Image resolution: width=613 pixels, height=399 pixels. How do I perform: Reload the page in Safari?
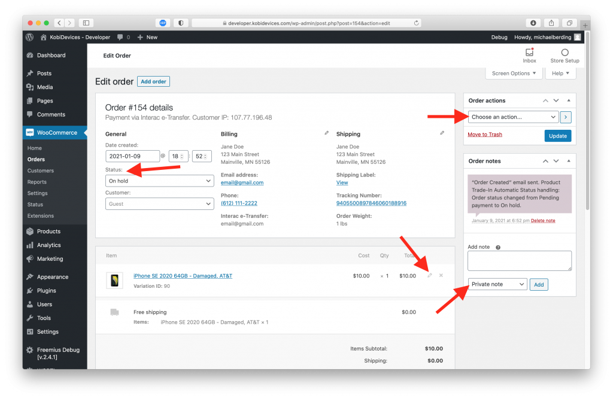(x=417, y=23)
